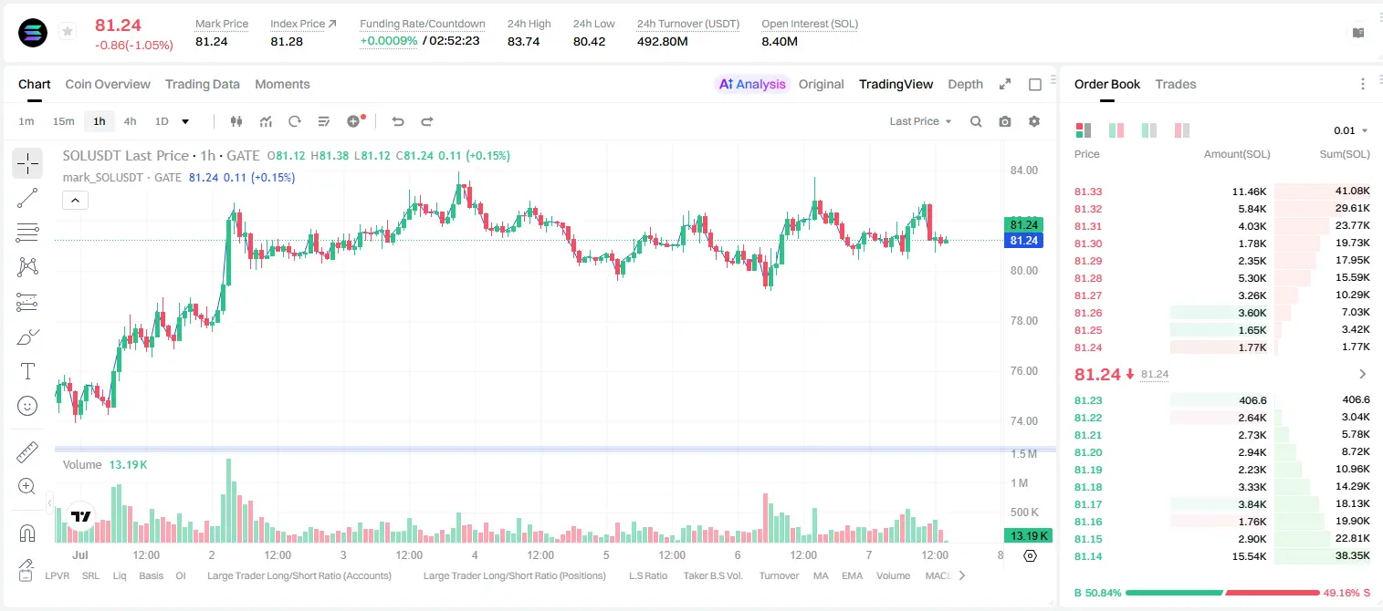Collapse the indicator legend chevron

(x=75, y=201)
